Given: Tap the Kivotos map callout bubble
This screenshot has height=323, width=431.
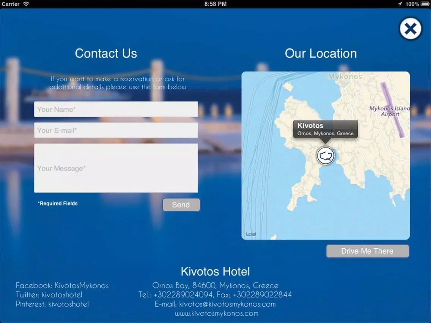Looking at the screenshot, I should 326,129.
